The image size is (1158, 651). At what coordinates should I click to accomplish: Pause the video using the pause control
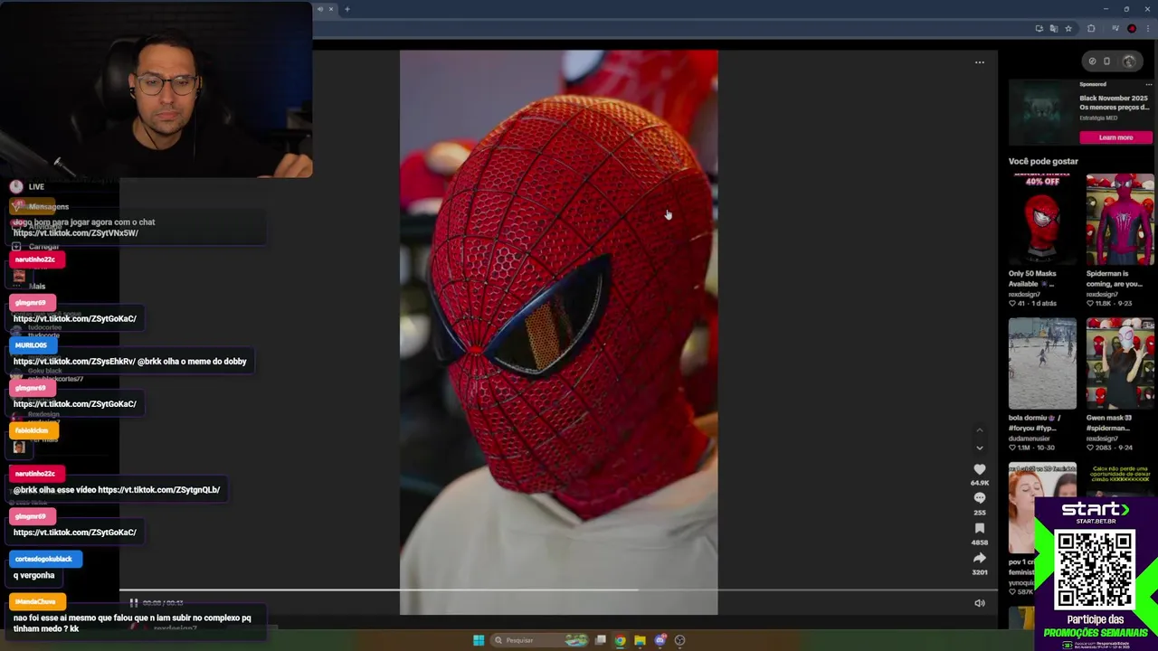point(134,602)
